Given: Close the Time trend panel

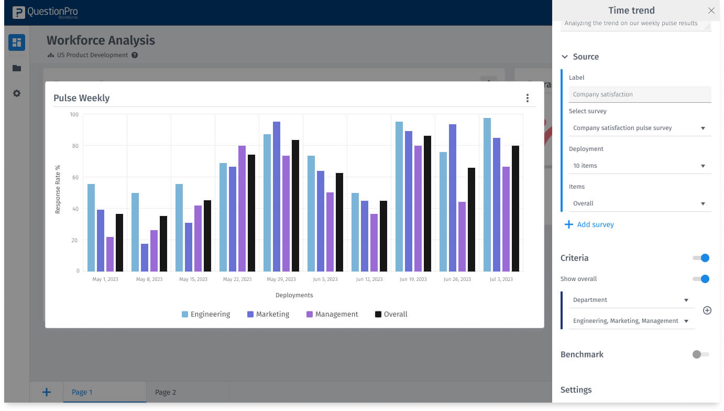Looking at the screenshot, I should (x=711, y=10).
